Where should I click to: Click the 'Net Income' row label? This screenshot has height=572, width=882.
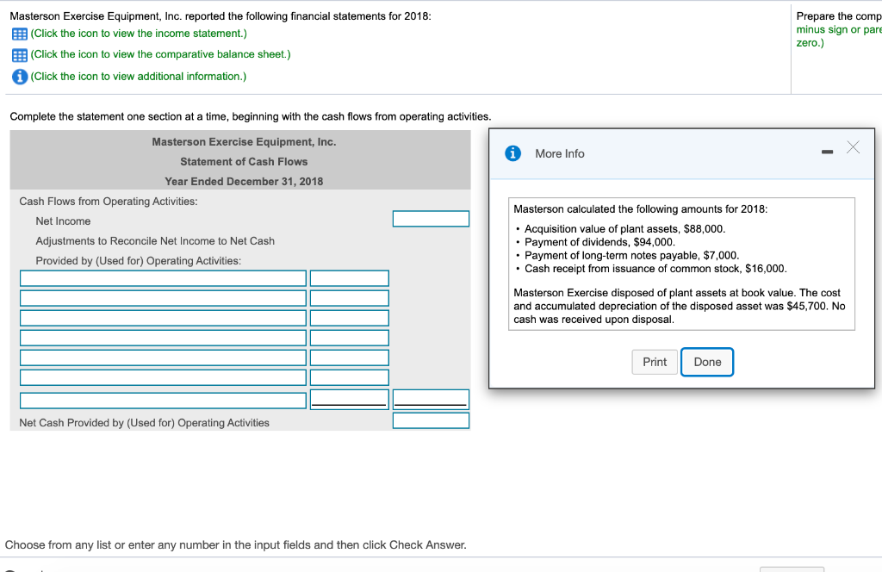63,221
